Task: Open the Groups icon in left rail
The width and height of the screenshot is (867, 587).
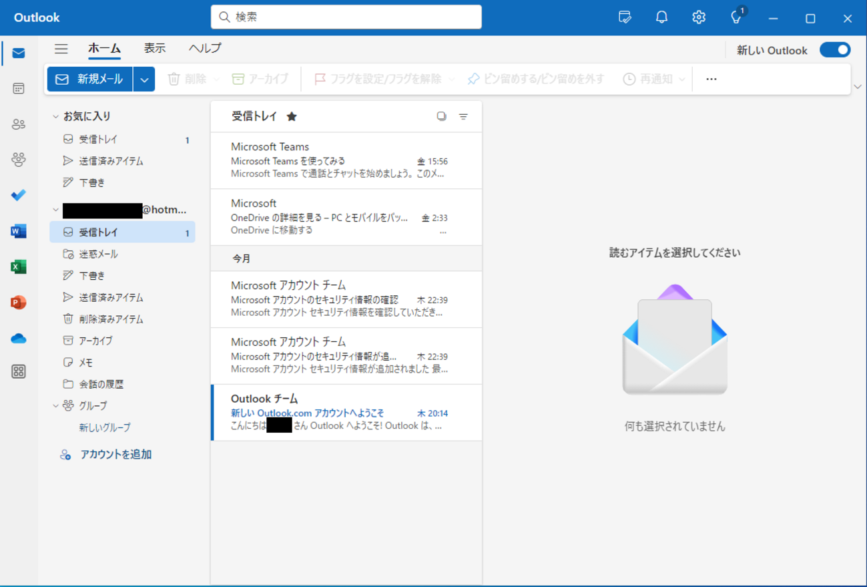Action: click(x=19, y=160)
